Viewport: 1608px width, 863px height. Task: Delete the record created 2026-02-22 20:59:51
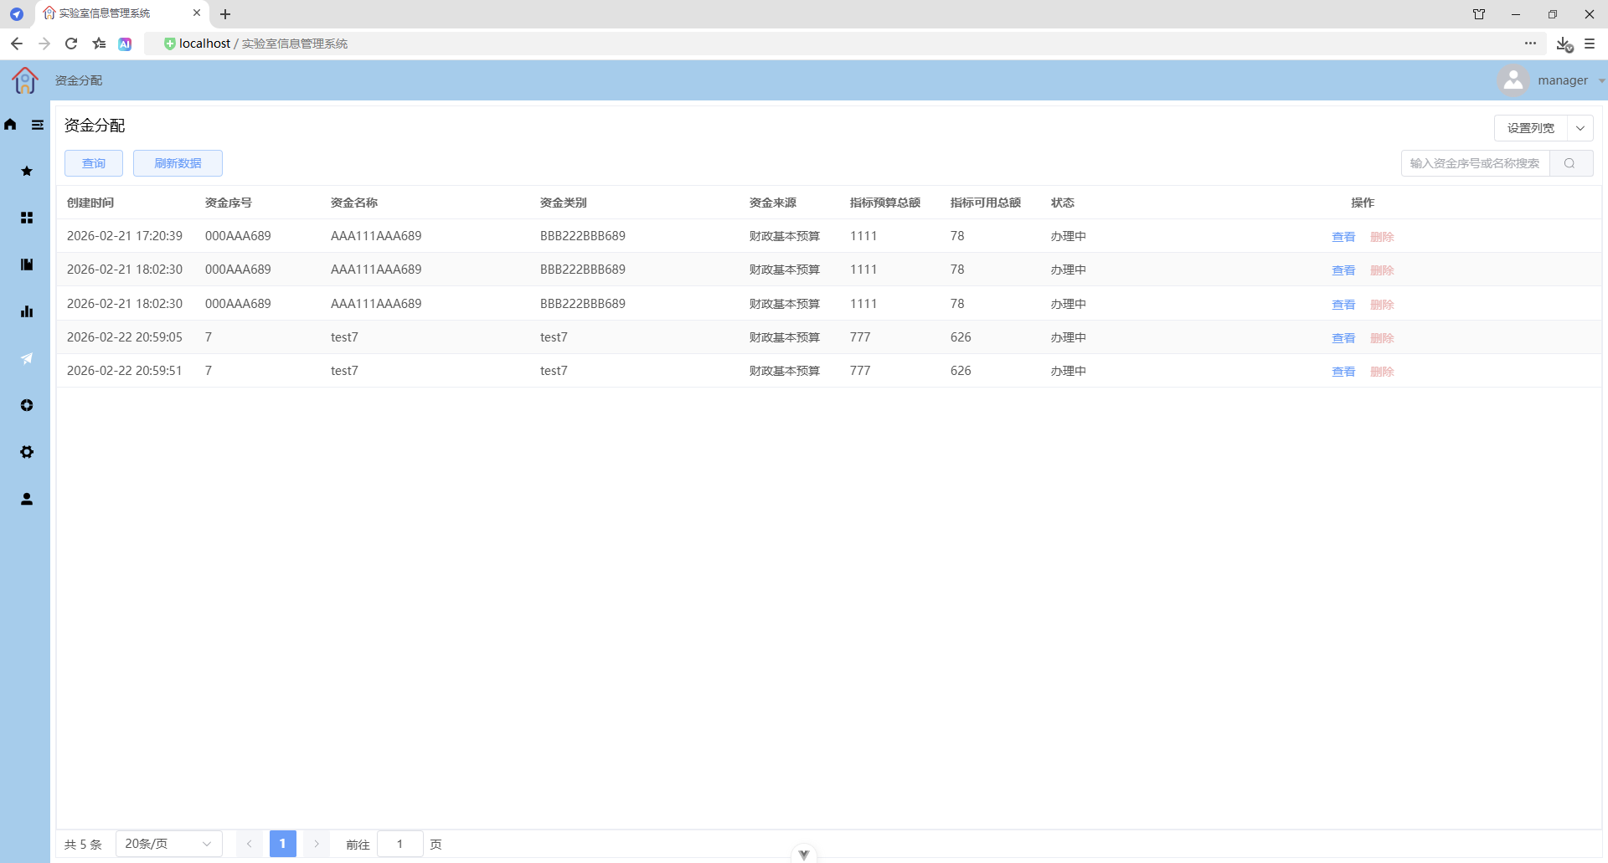tap(1382, 372)
